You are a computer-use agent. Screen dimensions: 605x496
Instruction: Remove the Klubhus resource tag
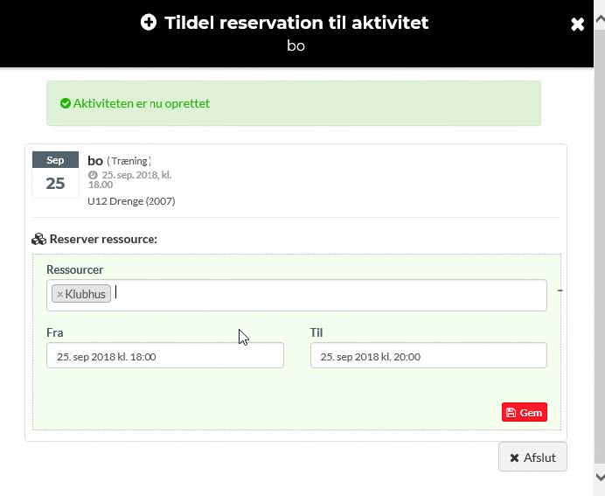(59, 294)
